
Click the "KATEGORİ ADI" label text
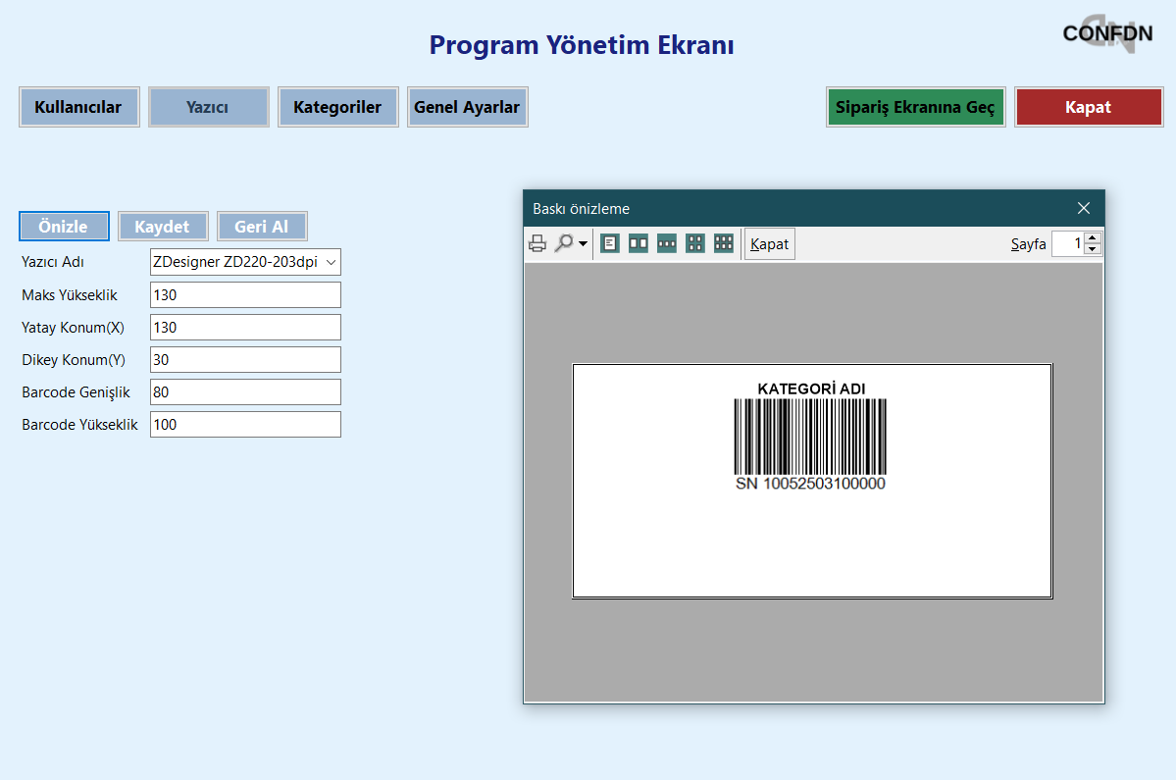811,389
